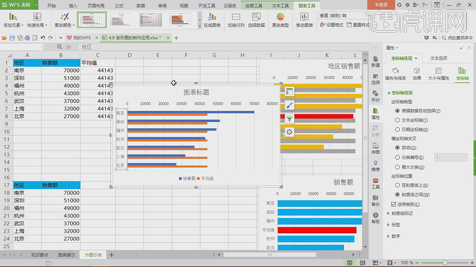476x267 pixels.
Task: Click the chart style brush floating button
Action: point(289,105)
